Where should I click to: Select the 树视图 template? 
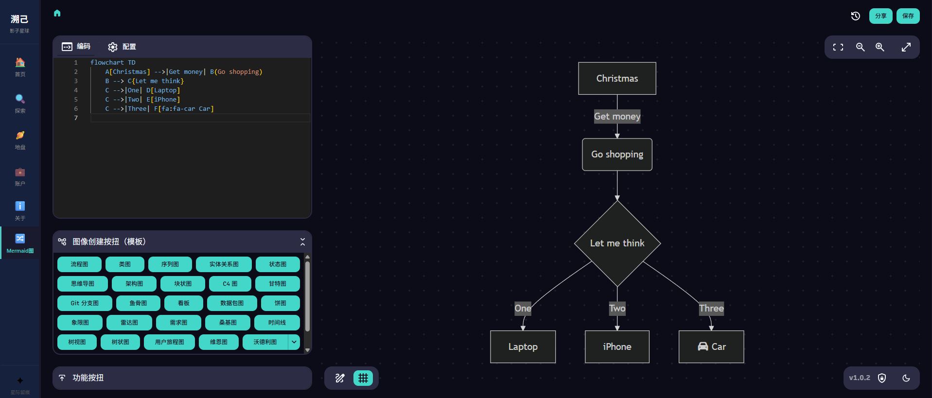tap(77, 342)
